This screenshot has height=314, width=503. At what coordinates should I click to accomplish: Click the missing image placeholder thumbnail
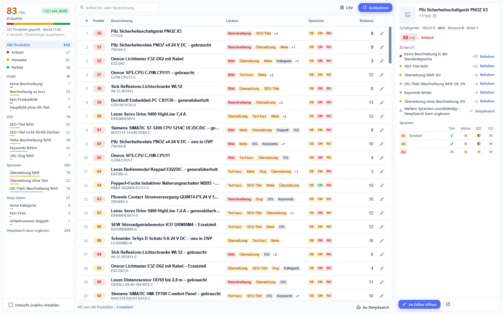[408, 14]
